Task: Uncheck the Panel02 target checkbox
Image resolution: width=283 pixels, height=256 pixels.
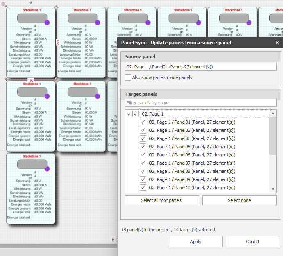Action: (143, 130)
